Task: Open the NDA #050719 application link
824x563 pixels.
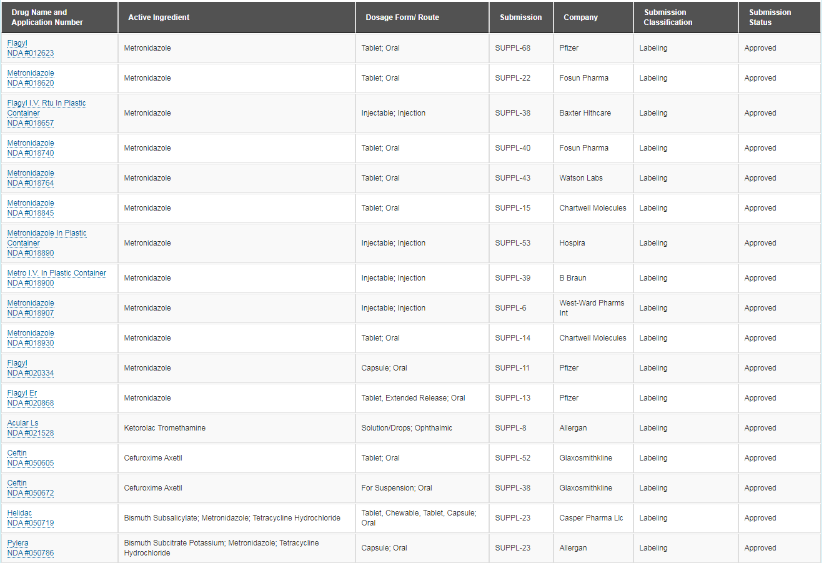Action: (31, 523)
